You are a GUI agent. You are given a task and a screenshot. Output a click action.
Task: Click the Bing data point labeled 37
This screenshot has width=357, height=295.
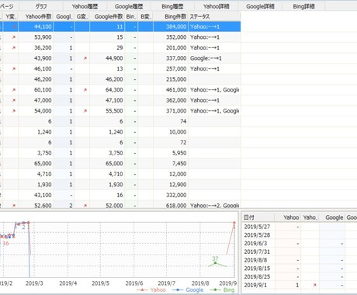click(215, 263)
